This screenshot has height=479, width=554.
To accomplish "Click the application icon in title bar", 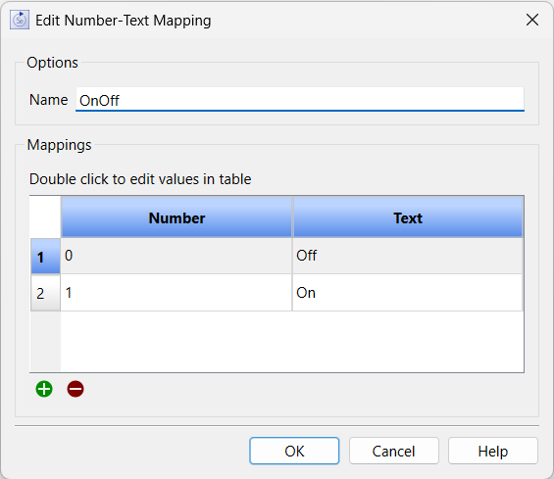I will point(20,21).
